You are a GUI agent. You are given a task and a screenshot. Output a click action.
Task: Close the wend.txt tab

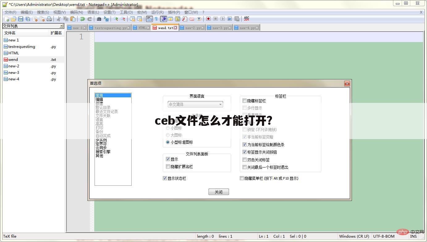175,28
